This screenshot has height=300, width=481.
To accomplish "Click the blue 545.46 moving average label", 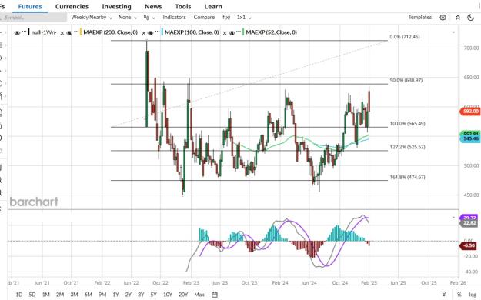I will (x=470, y=139).
